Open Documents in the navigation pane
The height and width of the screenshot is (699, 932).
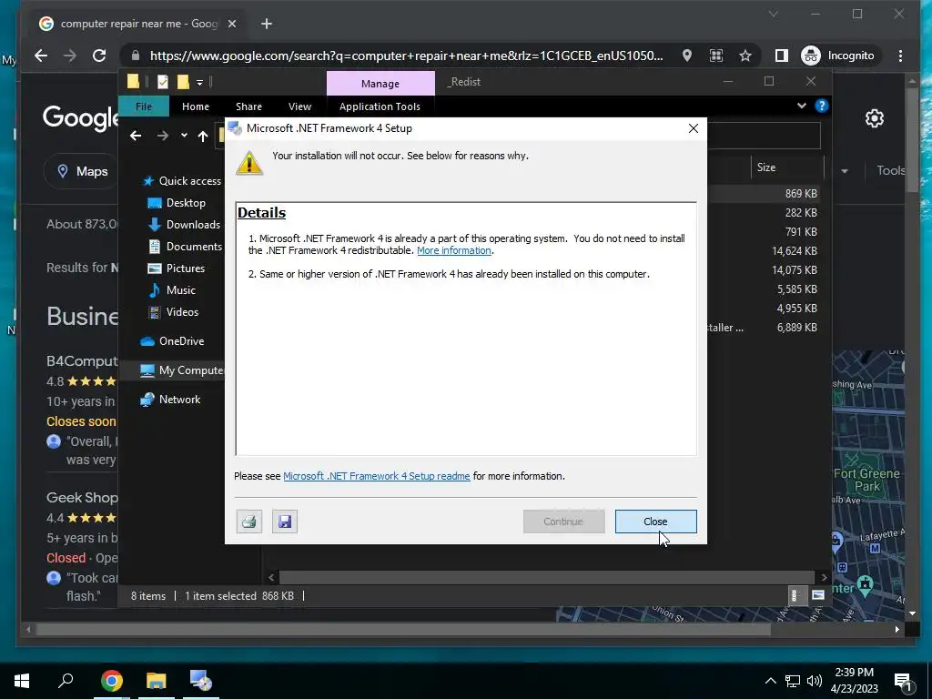pos(185,246)
